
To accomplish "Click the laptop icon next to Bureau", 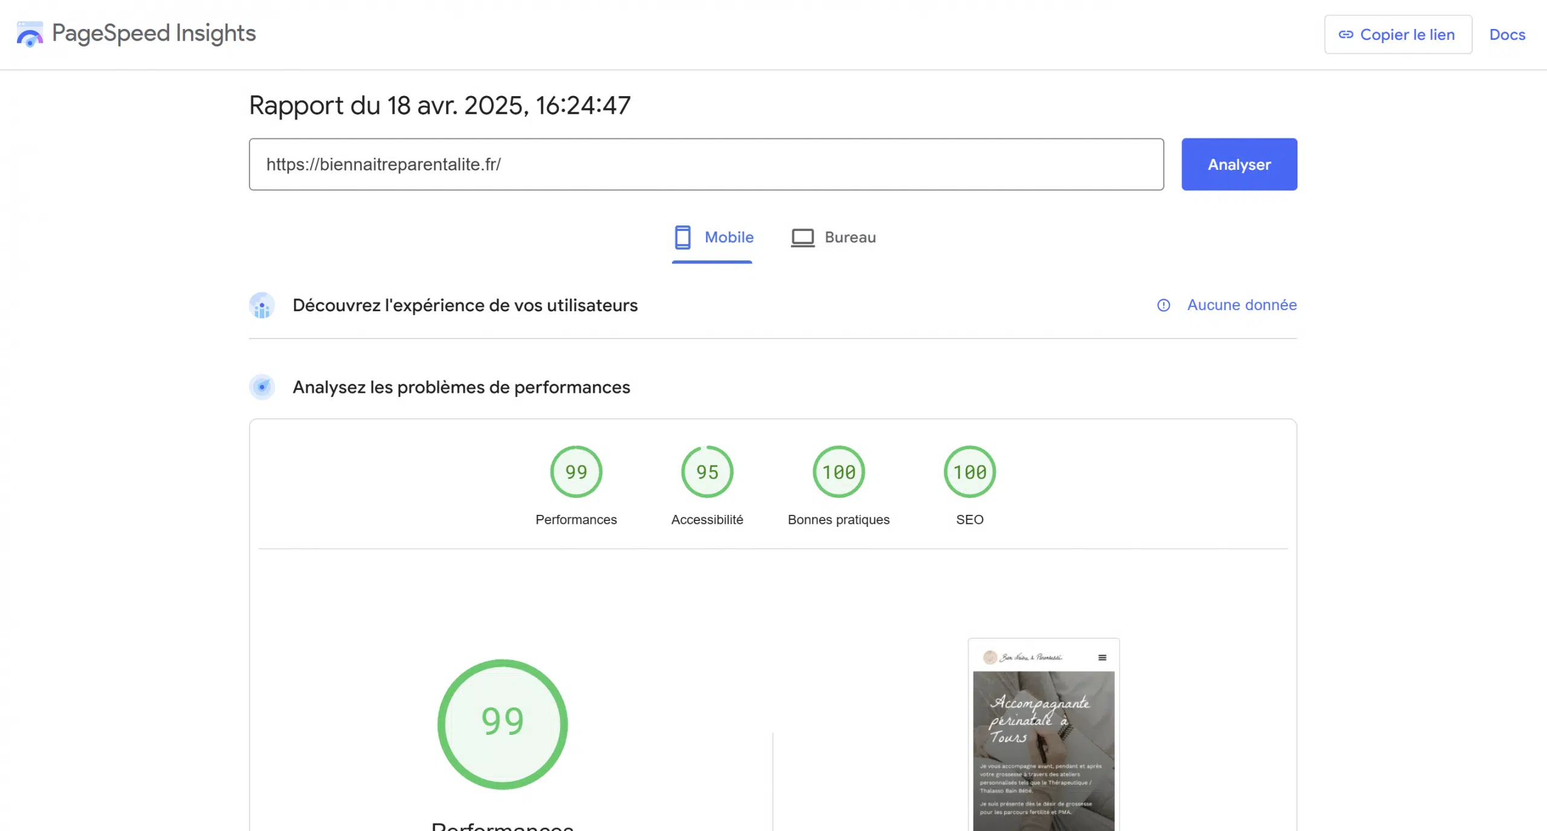I will click(802, 237).
